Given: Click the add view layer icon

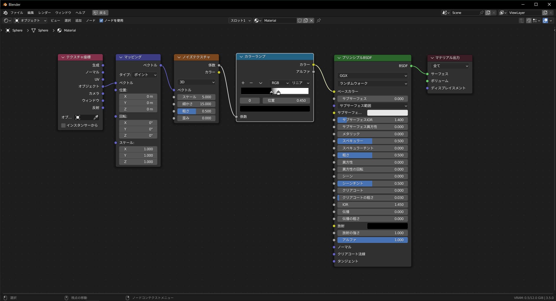Looking at the screenshot, I should [545, 13].
